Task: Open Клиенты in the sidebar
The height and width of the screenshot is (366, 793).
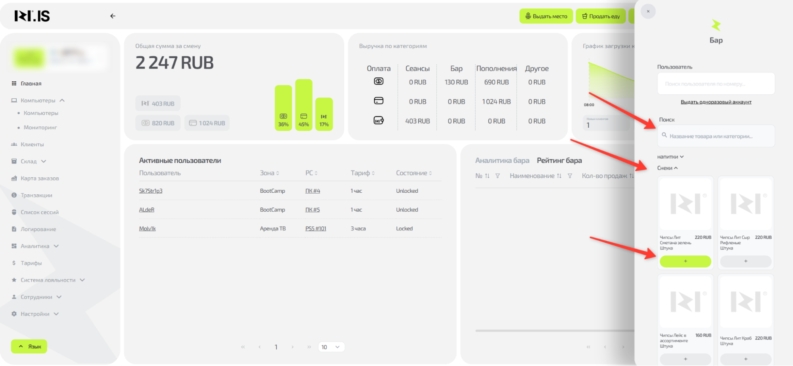Action: tap(32, 145)
